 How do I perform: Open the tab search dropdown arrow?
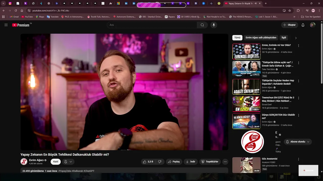click(x=3, y=3)
